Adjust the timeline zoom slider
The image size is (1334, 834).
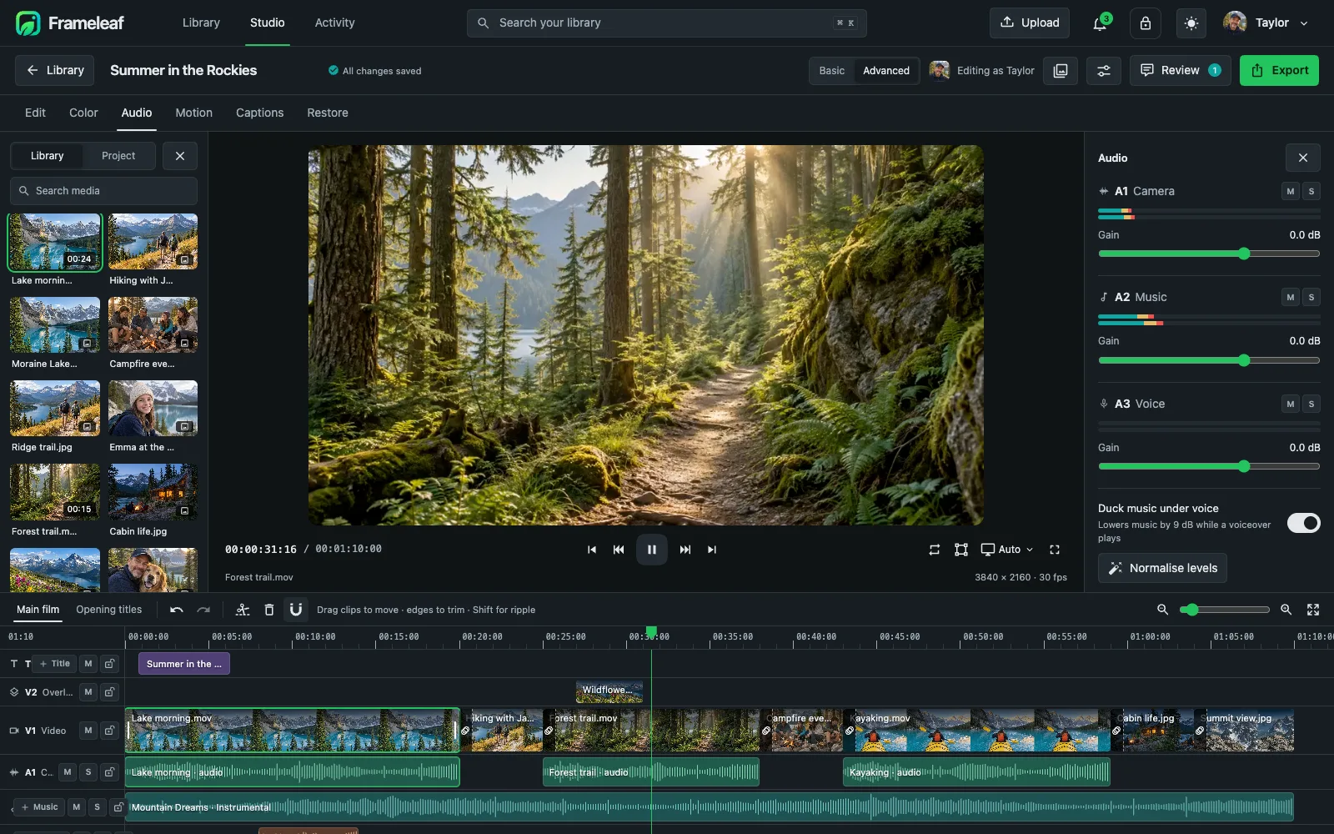point(1225,610)
